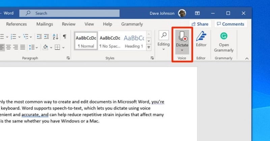Click the word "speech-to-text" in the document
Viewport: 270px width, 141px height.
[68, 108]
